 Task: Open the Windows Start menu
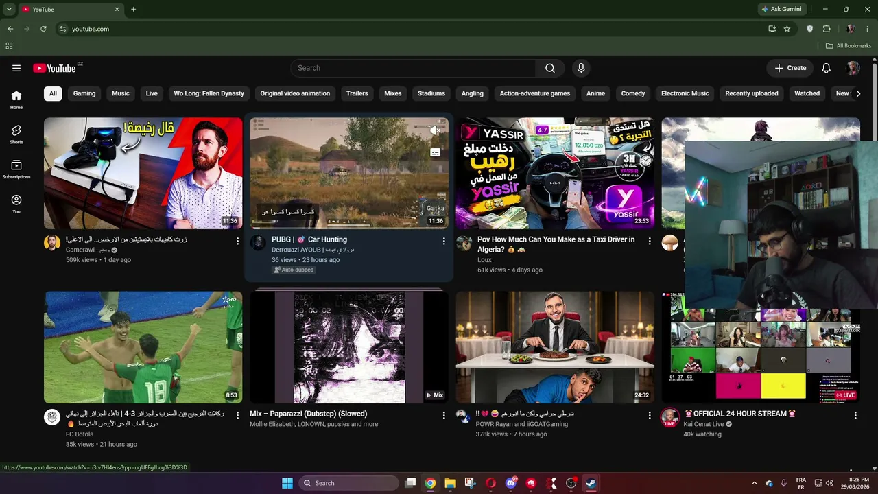click(x=287, y=483)
